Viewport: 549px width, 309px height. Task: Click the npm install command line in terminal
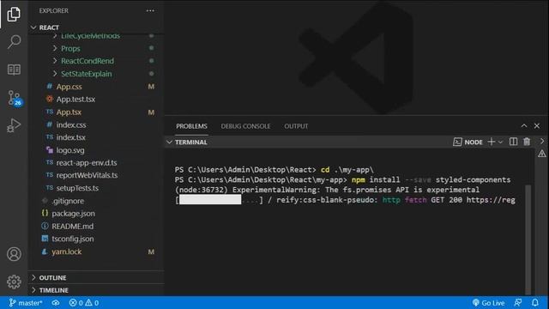point(342,179)
